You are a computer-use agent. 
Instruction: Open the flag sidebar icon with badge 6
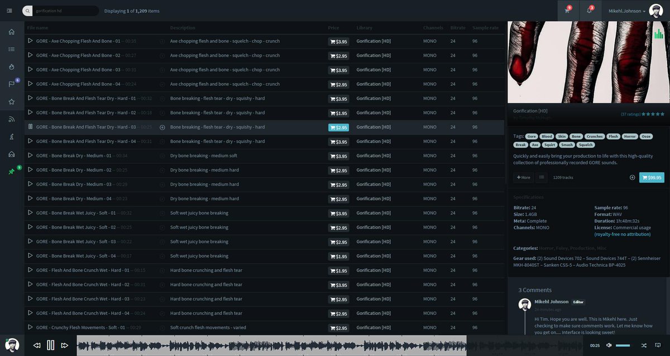12,84
